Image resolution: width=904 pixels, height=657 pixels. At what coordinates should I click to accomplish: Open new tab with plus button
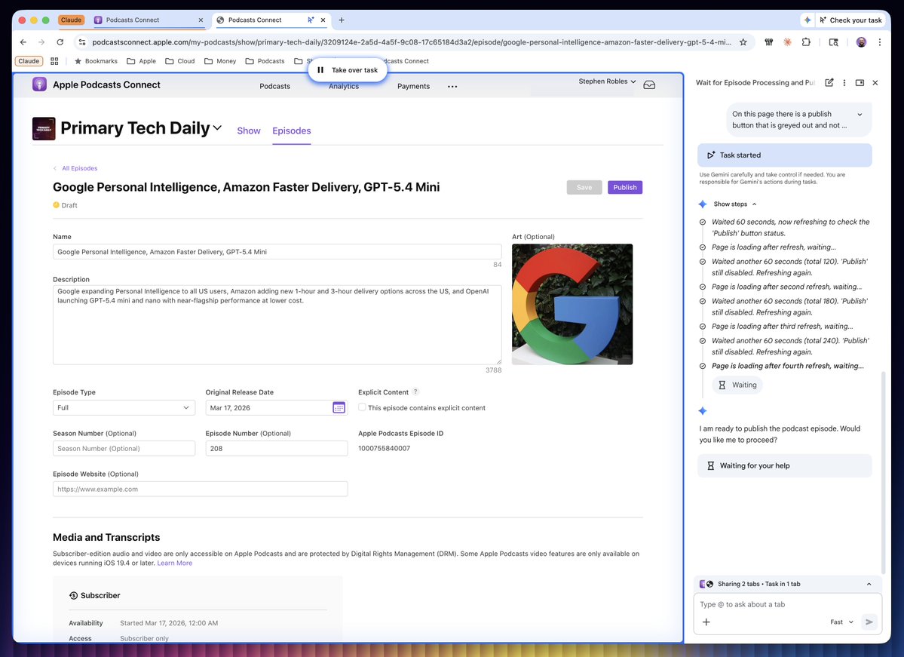(x=342, y=20)
